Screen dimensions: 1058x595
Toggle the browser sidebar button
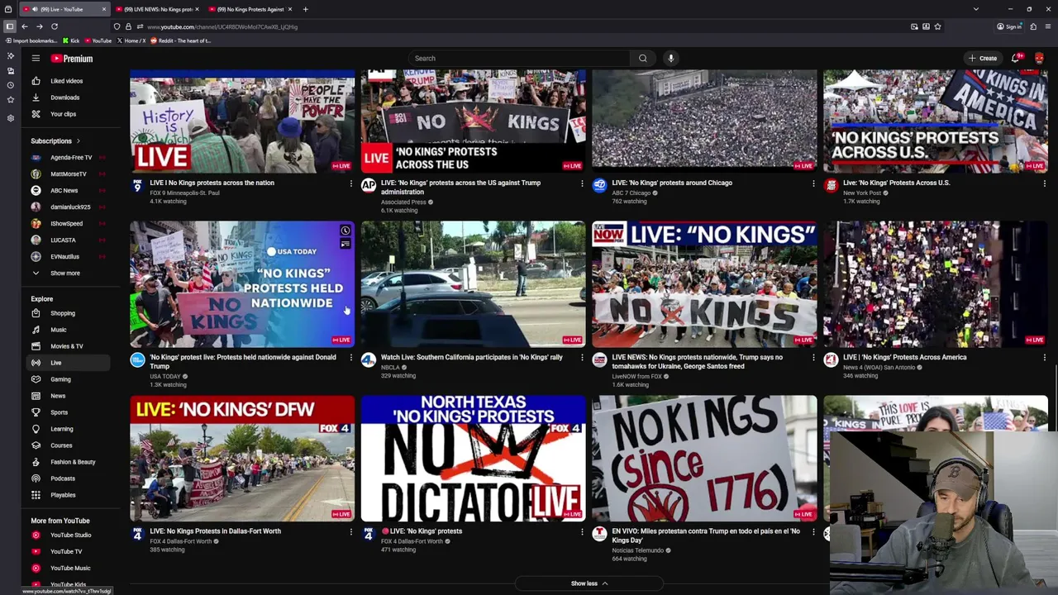10,26
